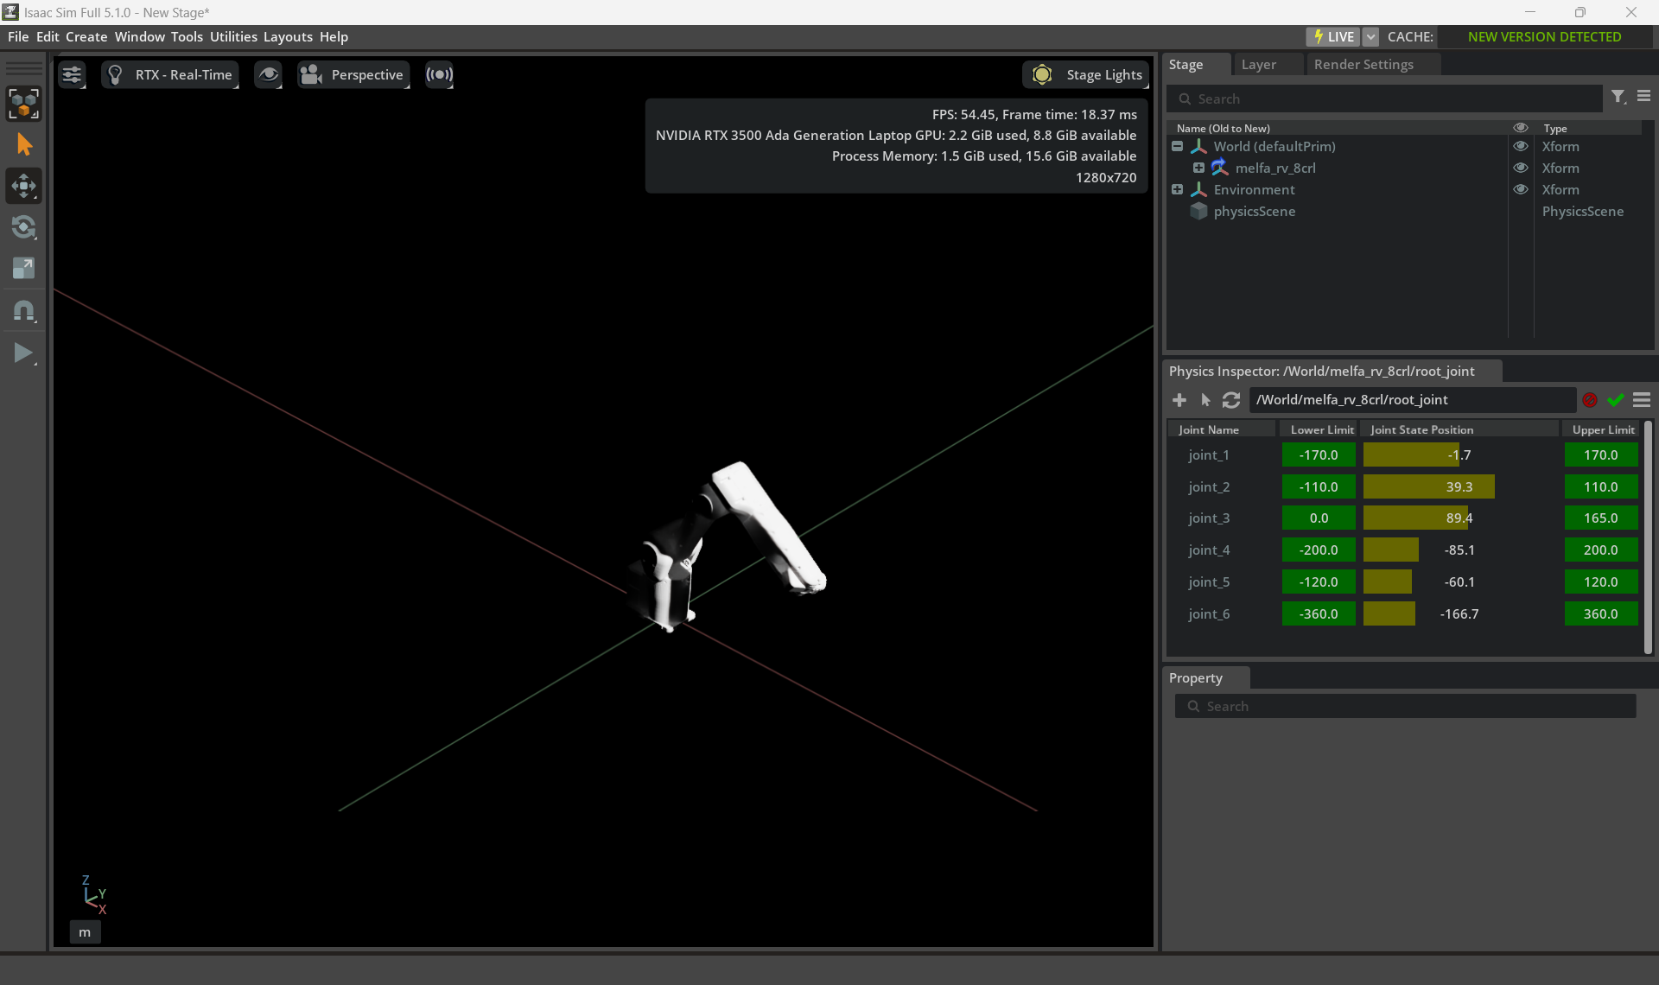Open the LIVE dropdown arrow
This screenshot has height=985, width=1659.
[1370, 37]
